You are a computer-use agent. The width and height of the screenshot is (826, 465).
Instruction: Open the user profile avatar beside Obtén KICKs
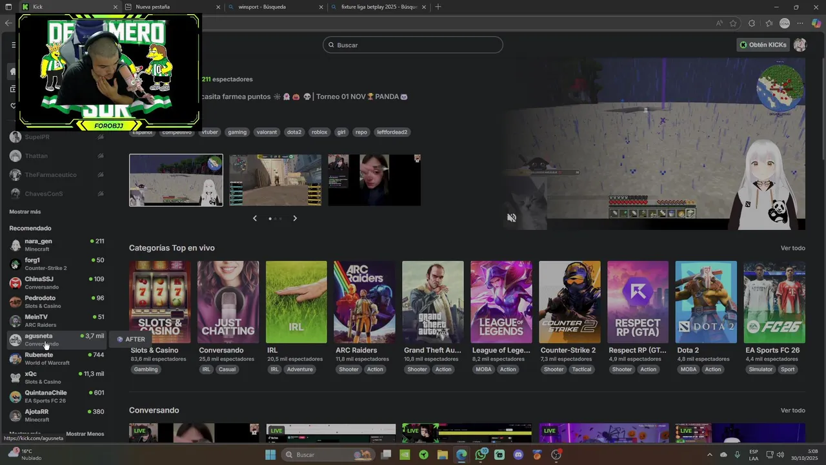tap(800, 45)
